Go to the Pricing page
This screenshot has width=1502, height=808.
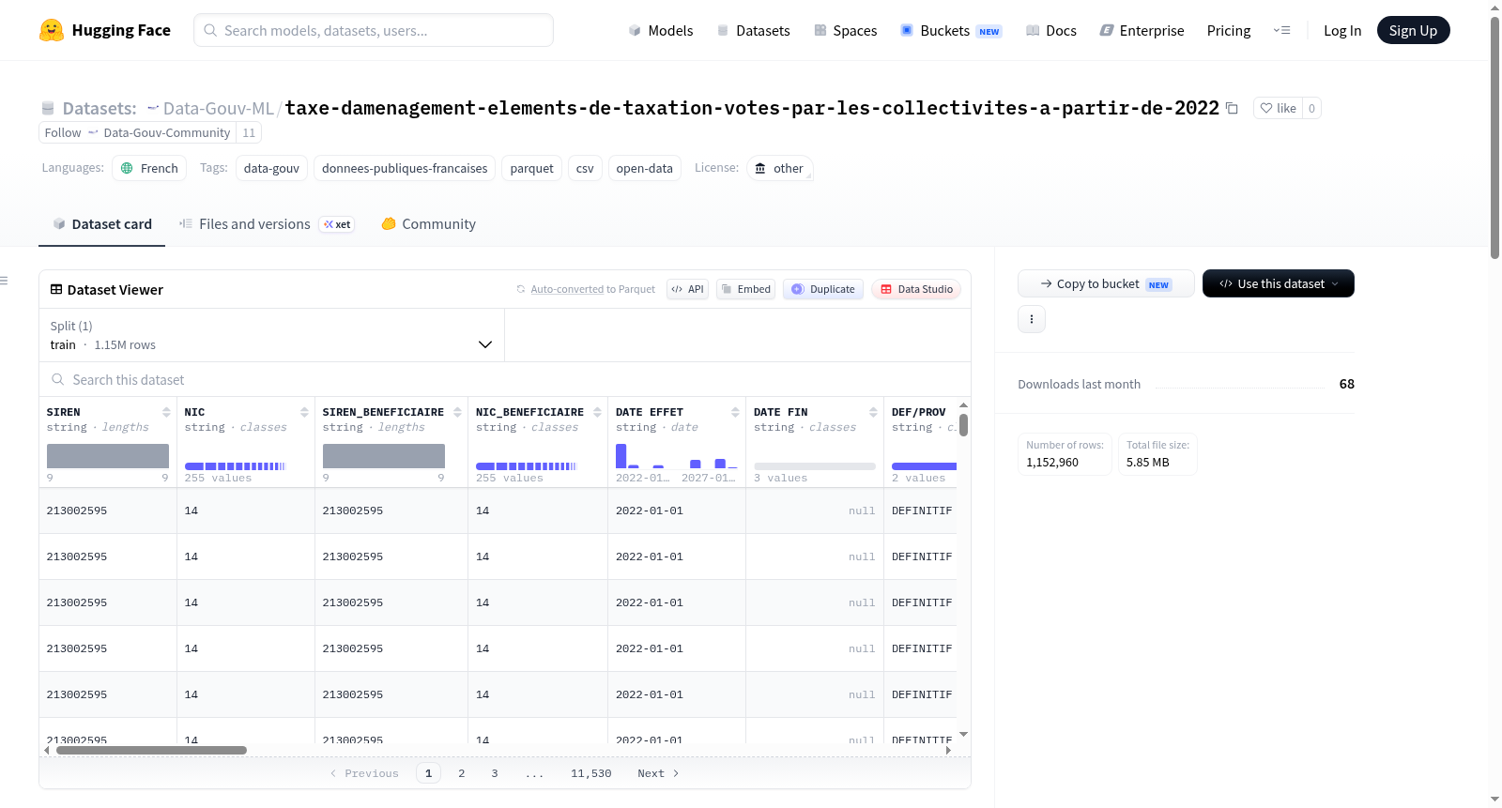(x=1229, y=30)
